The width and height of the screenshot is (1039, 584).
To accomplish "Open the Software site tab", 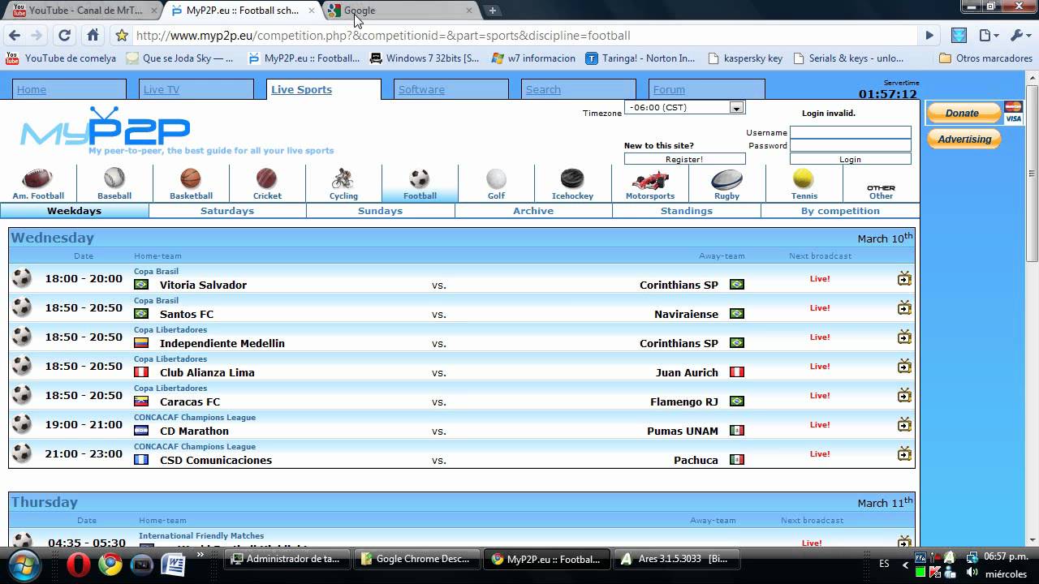I will tap(451, 89).
